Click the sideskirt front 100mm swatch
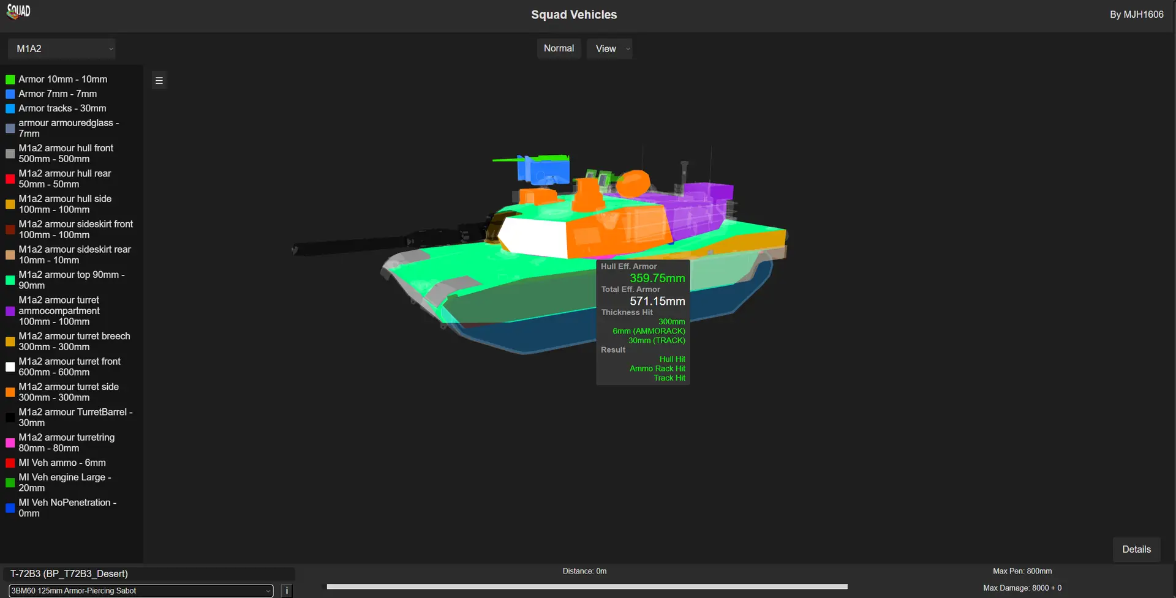 coord(10,230)
